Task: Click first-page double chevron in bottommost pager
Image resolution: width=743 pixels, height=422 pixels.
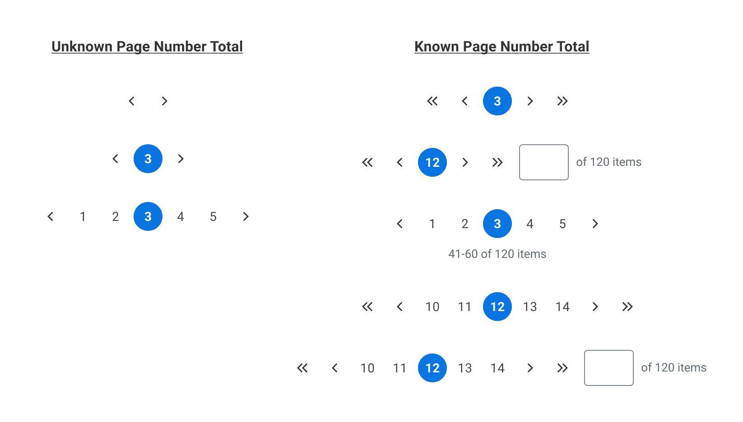Action: [x=302, y=368]
